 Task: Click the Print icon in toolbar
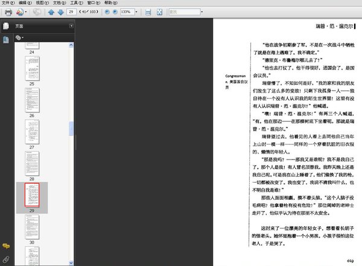(x=8, y=12)
